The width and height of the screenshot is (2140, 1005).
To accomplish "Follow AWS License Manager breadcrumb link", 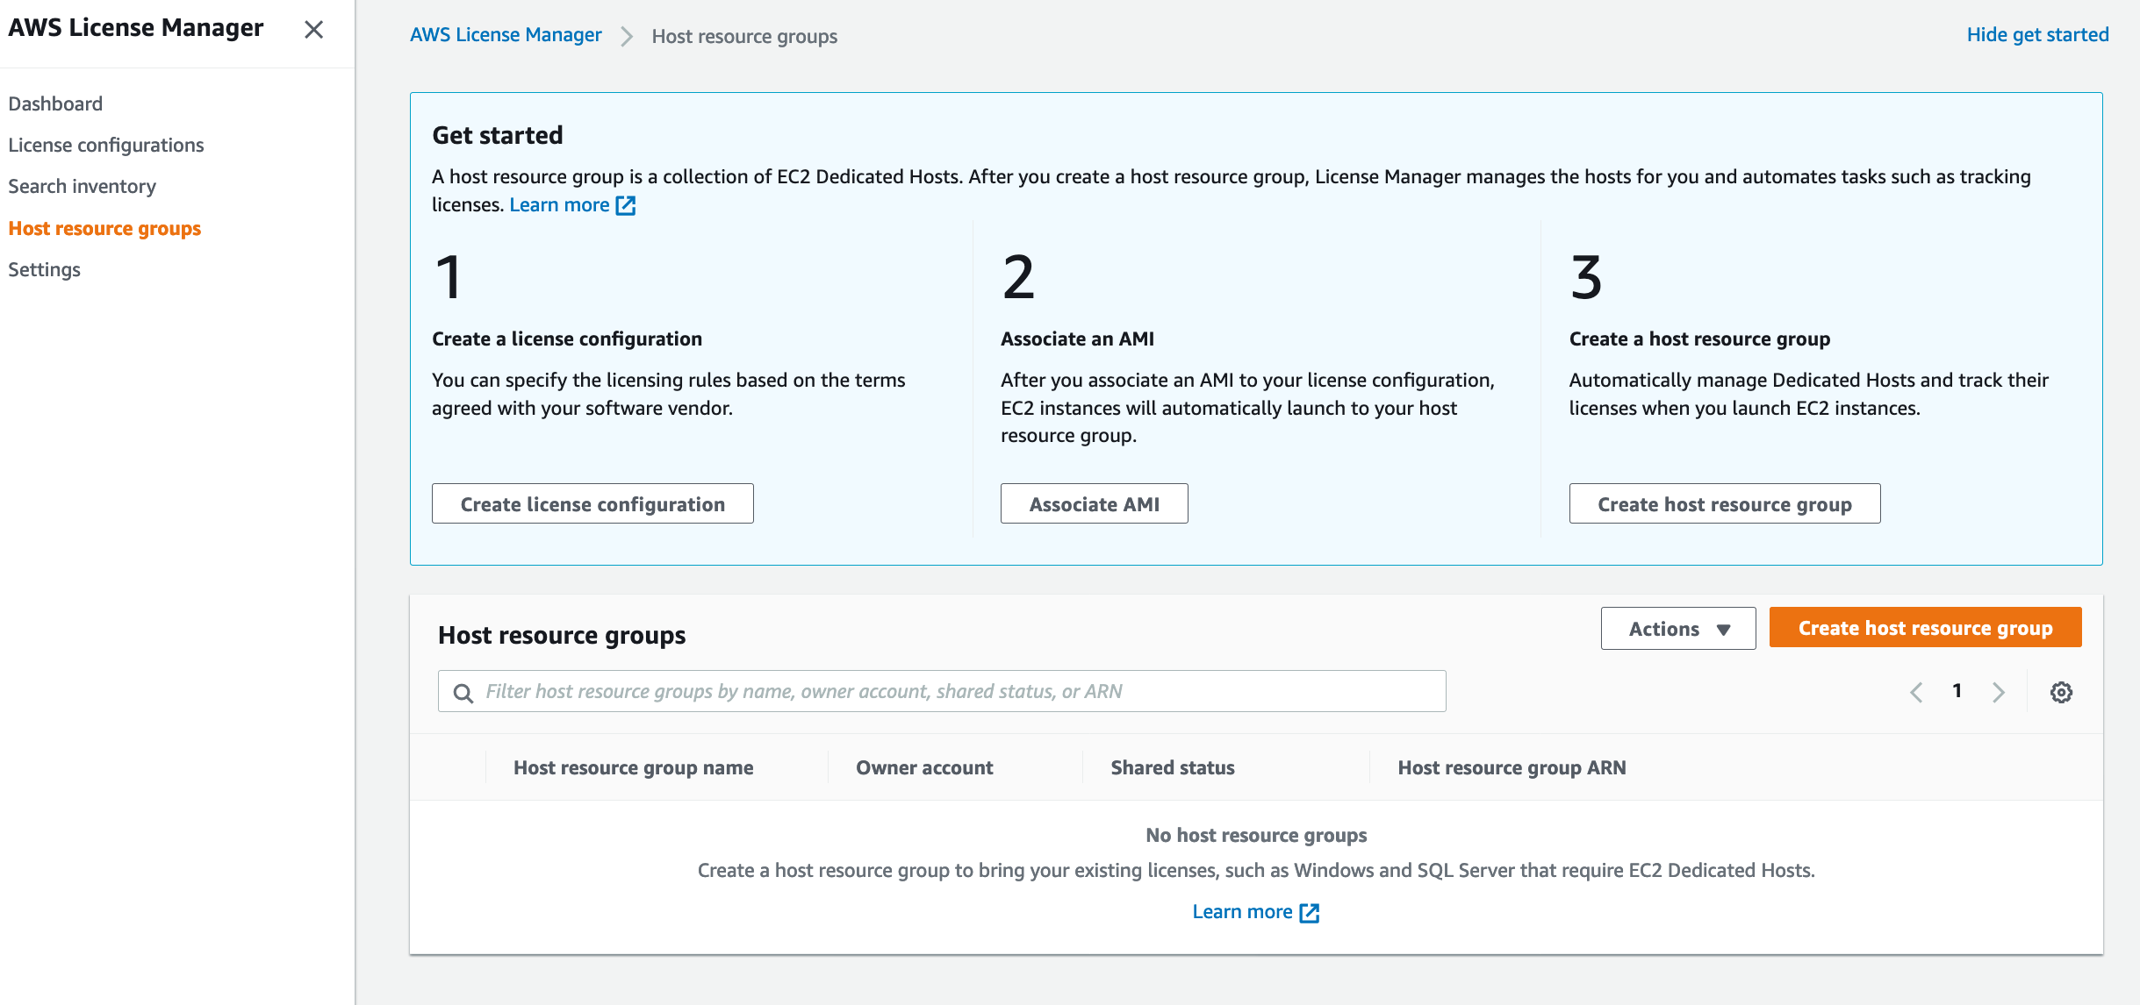I will click(x=506, y=34).
